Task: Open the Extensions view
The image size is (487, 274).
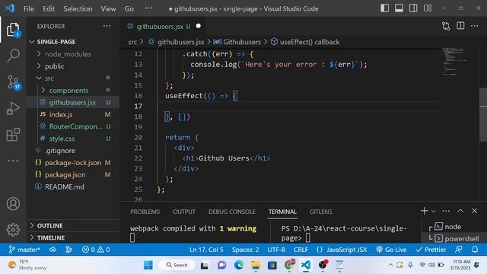Action: pyautogui.click(x=13, y=135)
